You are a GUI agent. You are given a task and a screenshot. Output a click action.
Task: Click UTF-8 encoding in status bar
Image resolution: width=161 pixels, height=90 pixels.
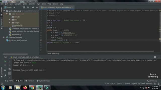click(119, 83)
